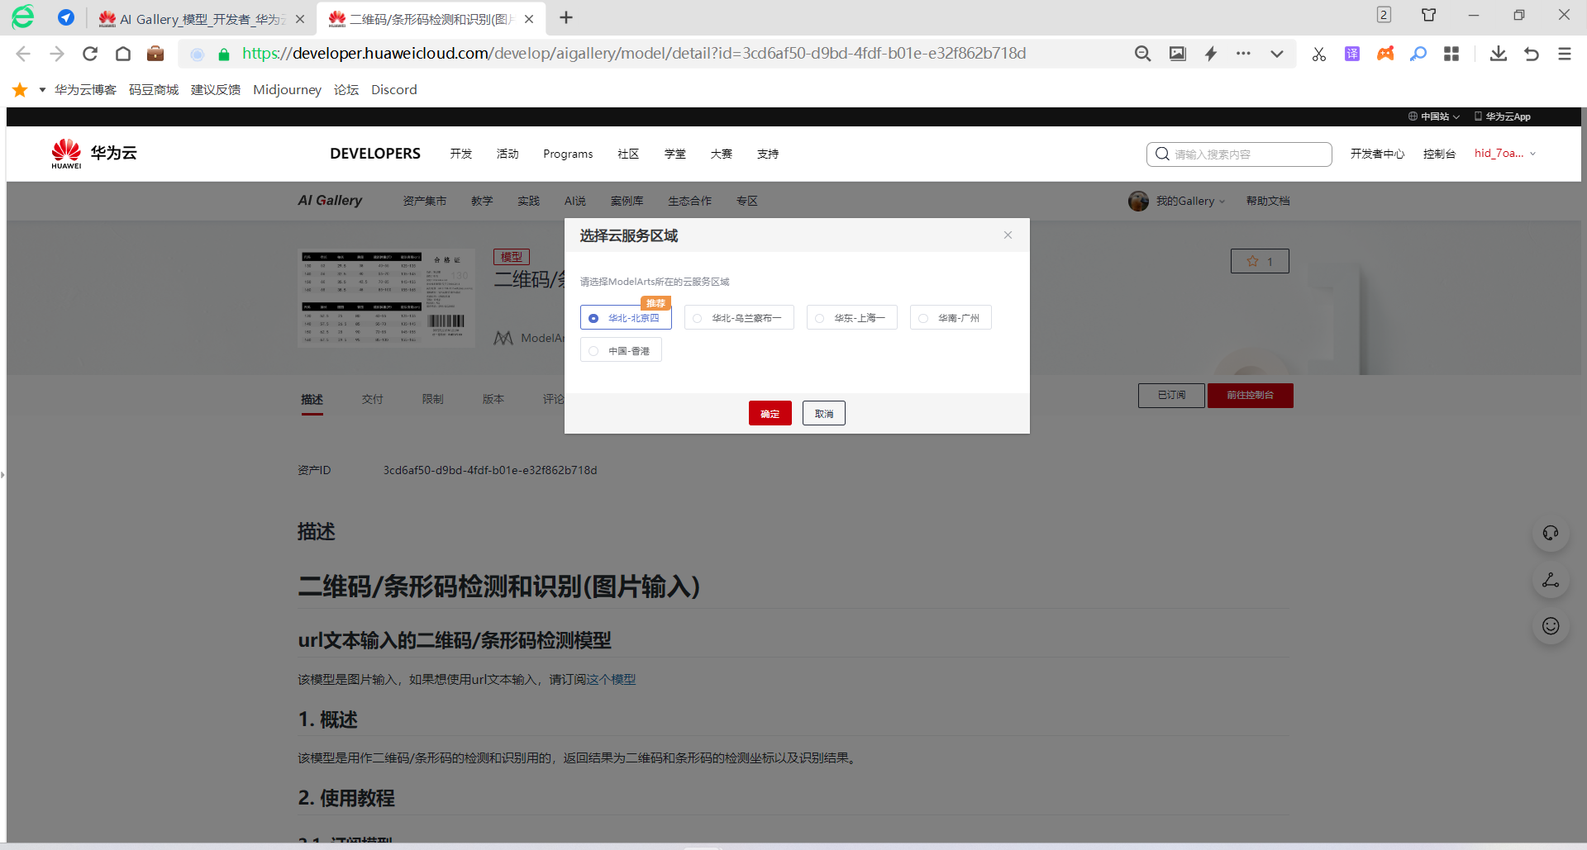Screen dimensions: 1587x850
Task: Choose the 中国-香港 region option
Action: (621, 350)
